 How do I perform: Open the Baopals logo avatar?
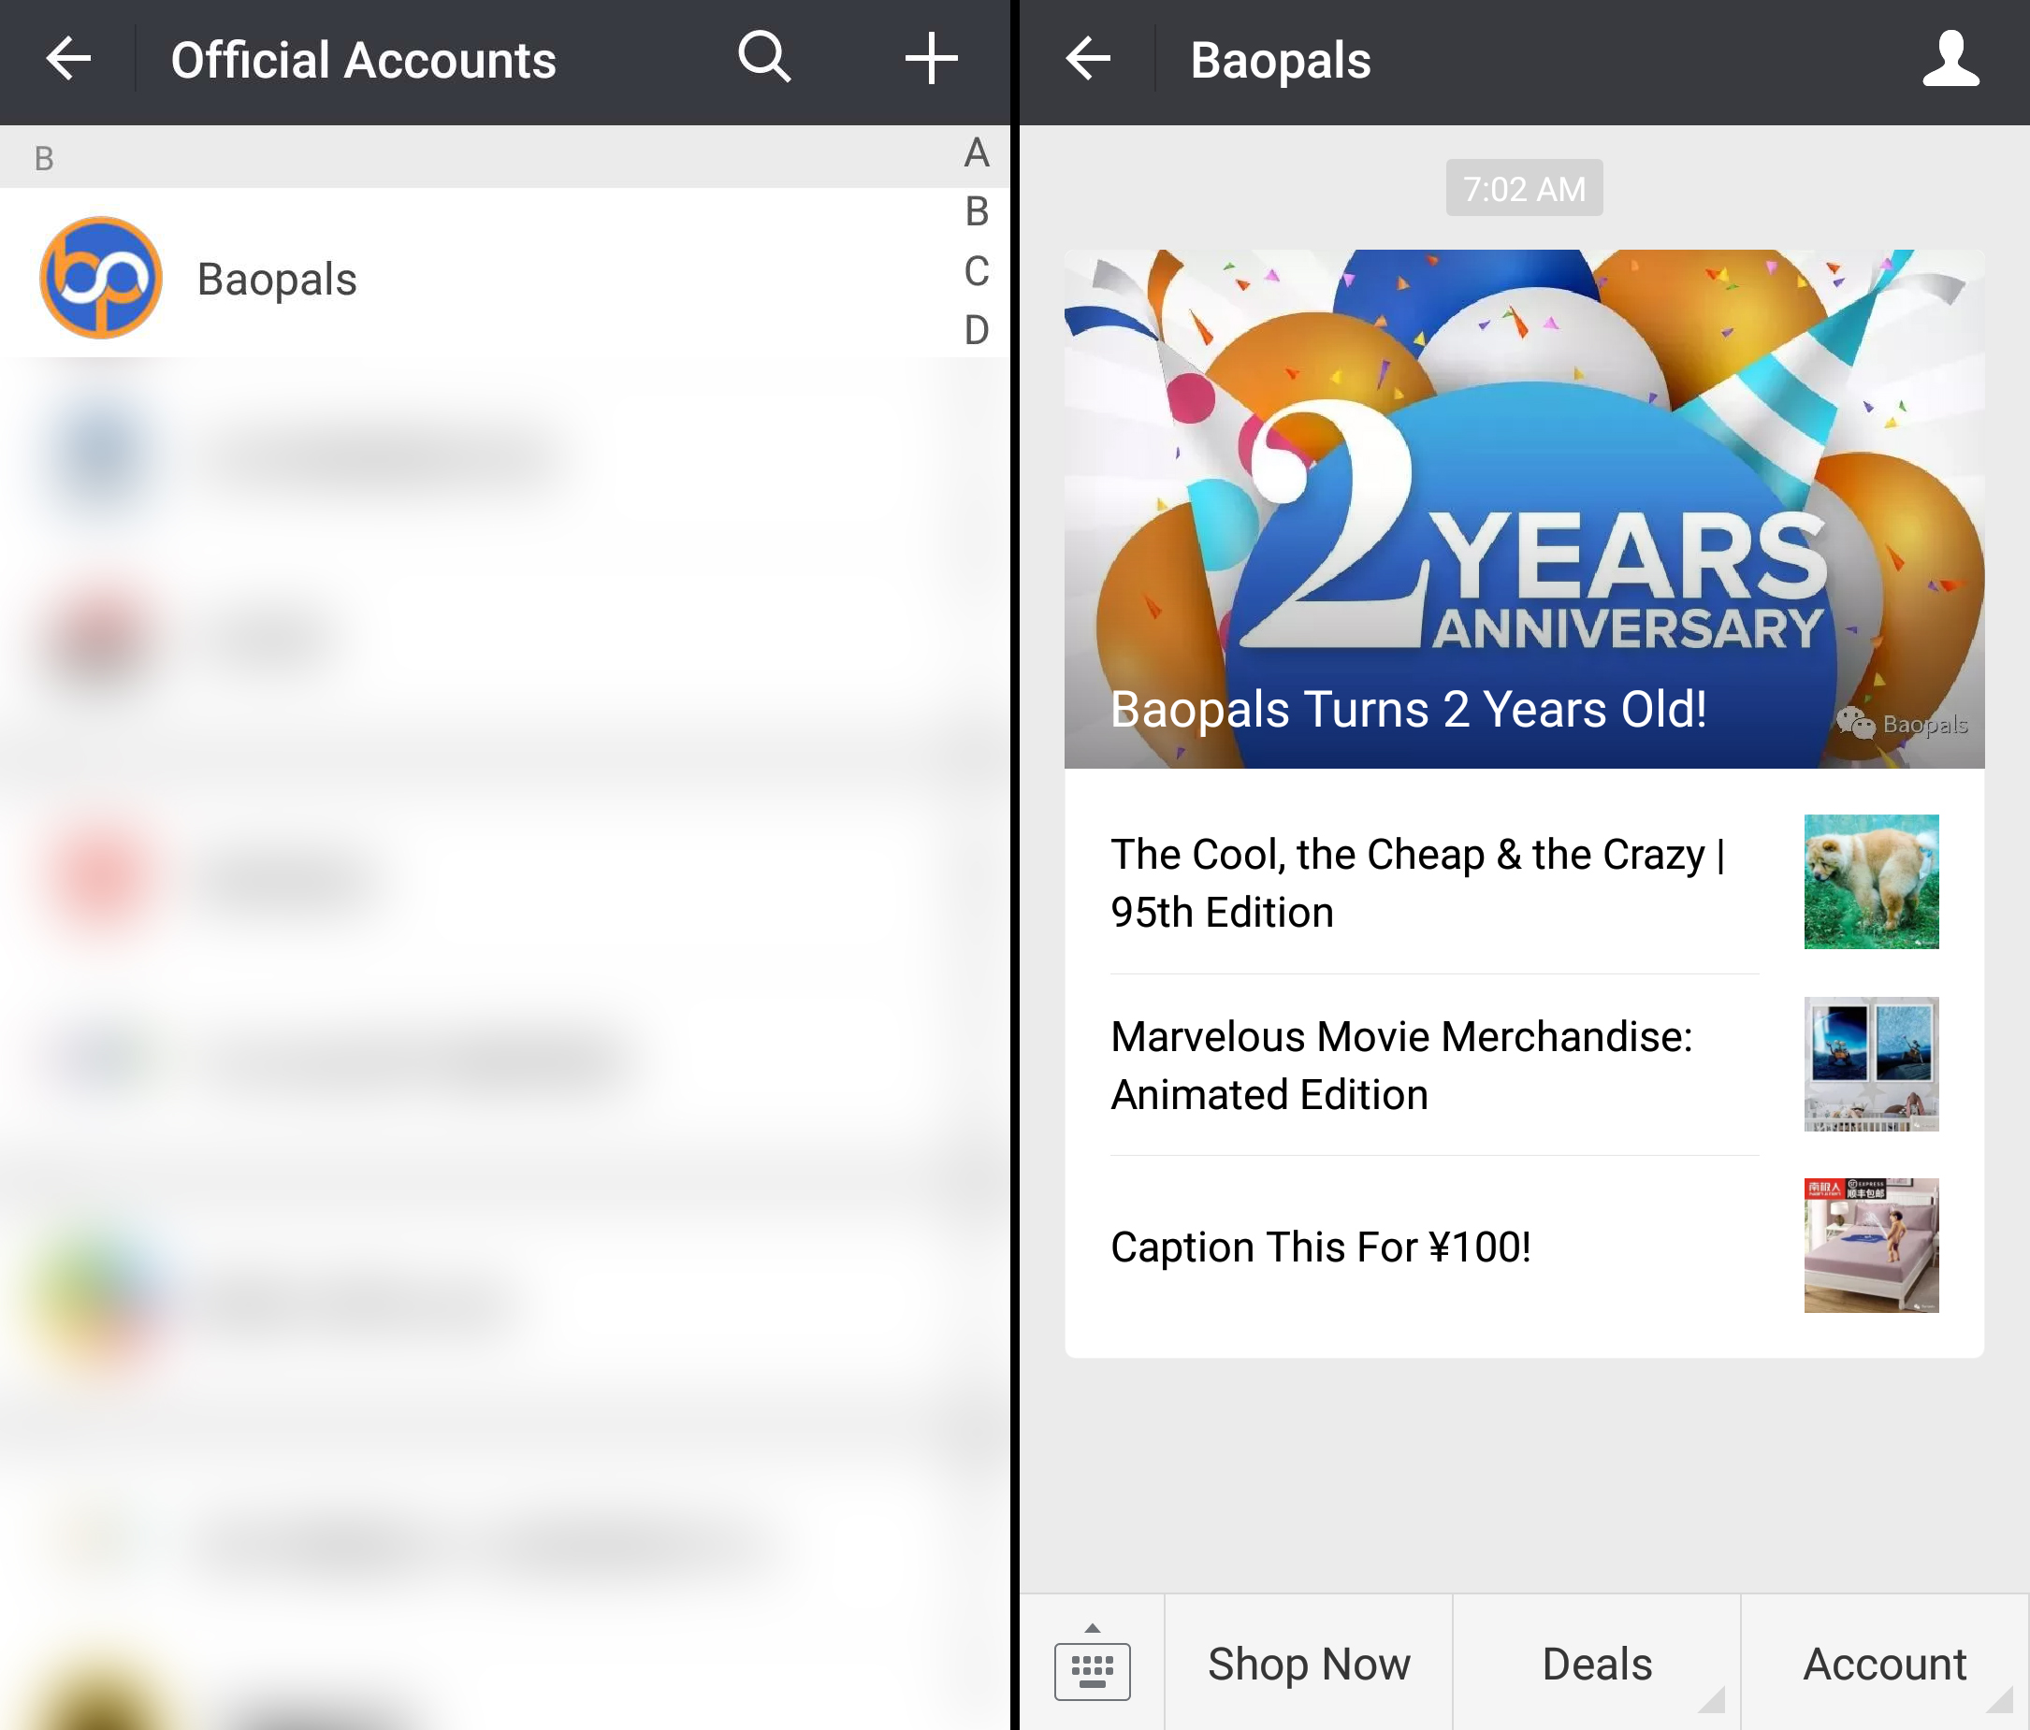pyautogui.click(x=101, y=279)
